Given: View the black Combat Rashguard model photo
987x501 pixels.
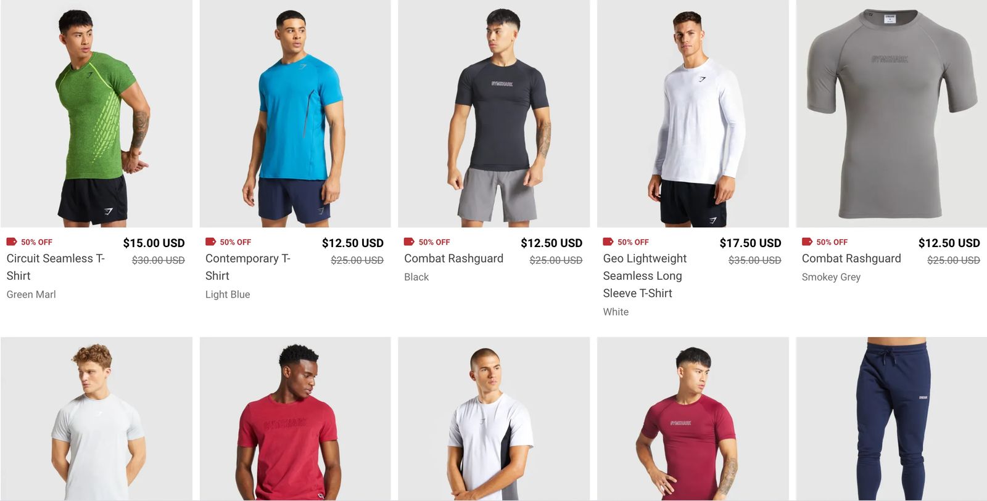Looking at the screenshot, I should [x=494, y=113].
